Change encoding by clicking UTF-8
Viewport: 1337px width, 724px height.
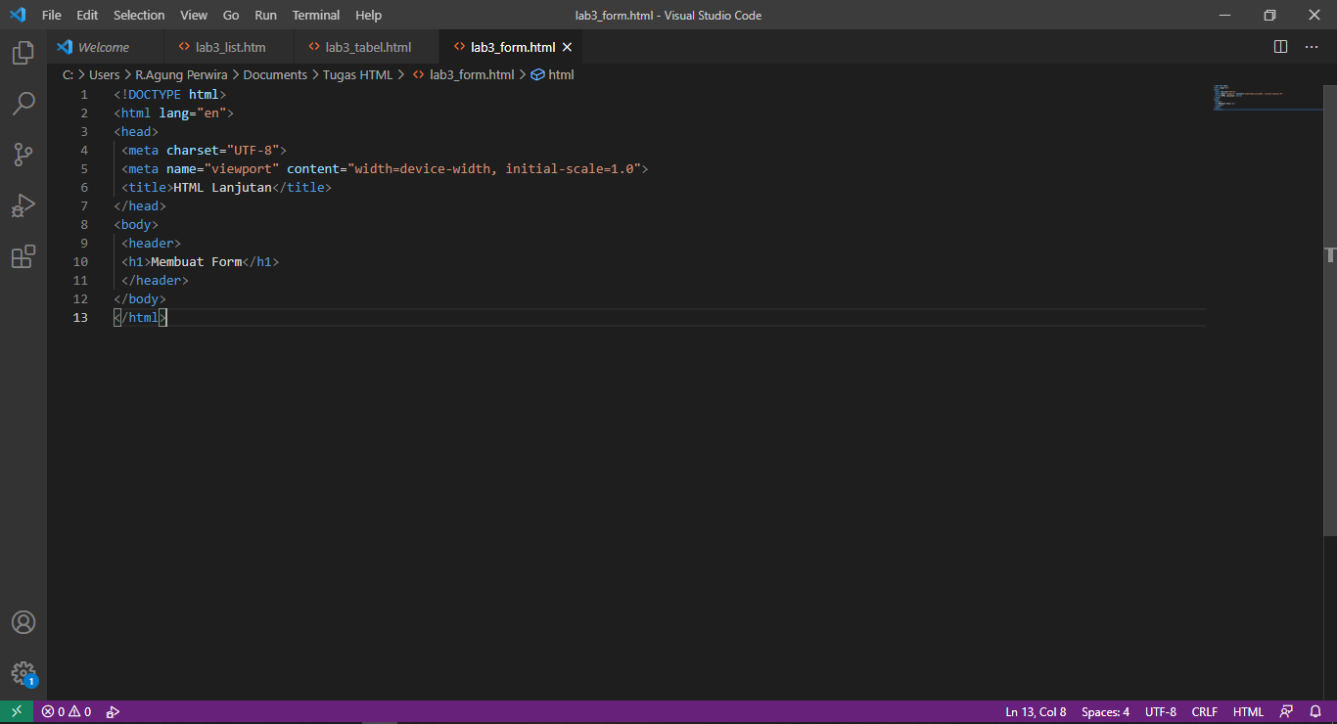click(1160, 711)
